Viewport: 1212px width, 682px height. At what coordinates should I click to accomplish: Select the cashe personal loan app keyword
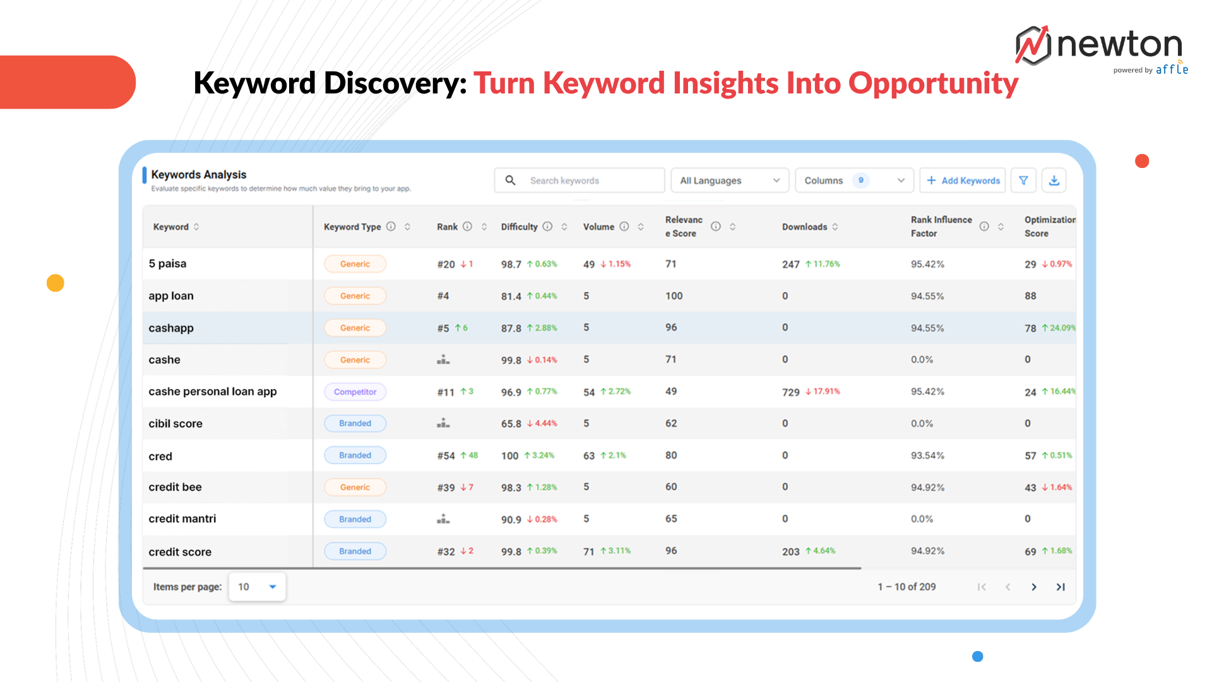[x=213, y=392]
